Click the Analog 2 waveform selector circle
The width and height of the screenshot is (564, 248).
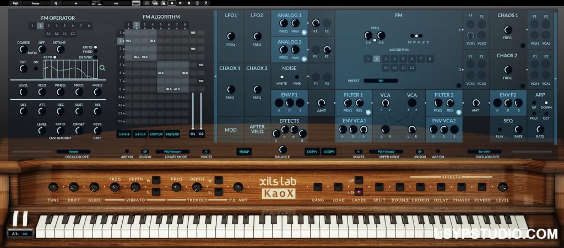coord(304,58)
